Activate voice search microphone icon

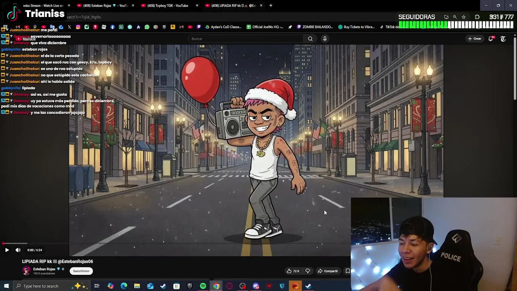coord(325,39)
